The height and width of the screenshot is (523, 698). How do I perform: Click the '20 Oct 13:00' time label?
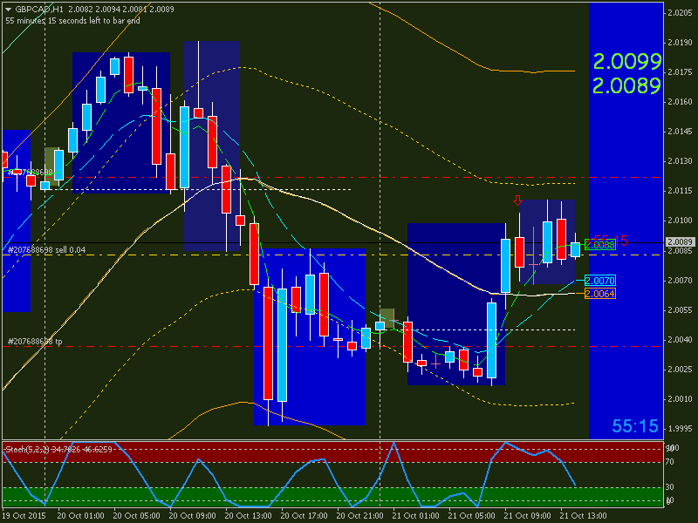point(248,516)
